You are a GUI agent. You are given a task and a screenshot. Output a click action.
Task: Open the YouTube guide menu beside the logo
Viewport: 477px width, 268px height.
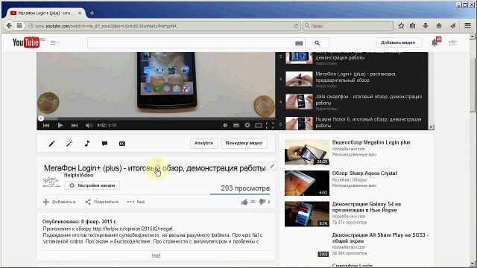[54, 43]
